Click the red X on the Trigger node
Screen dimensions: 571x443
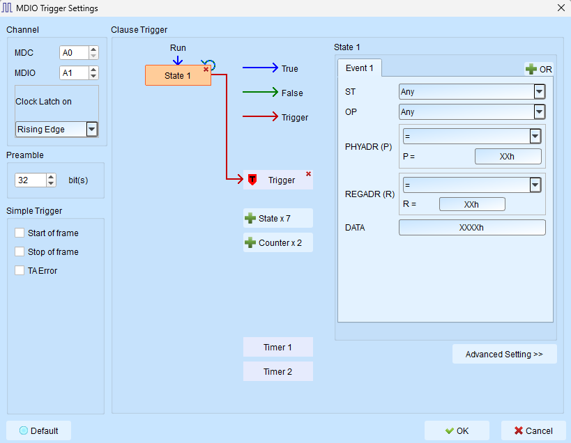pyautogui.click(x=308, y=174)
